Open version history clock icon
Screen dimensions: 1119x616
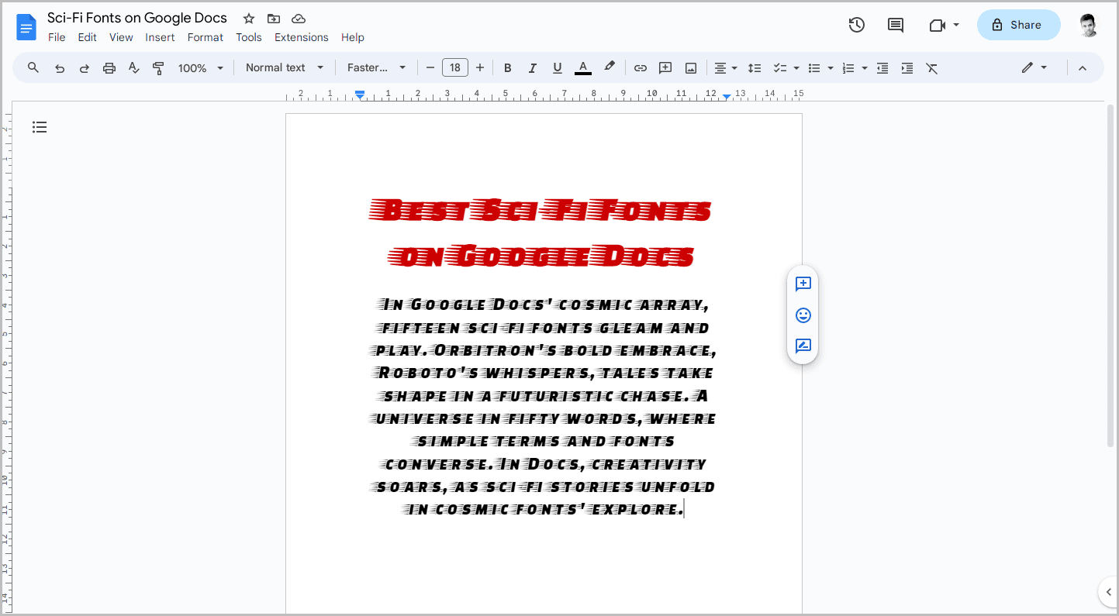click(856, 24)
